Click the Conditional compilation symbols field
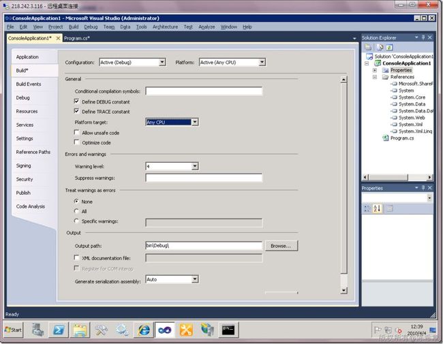 [x=204, y=91]
